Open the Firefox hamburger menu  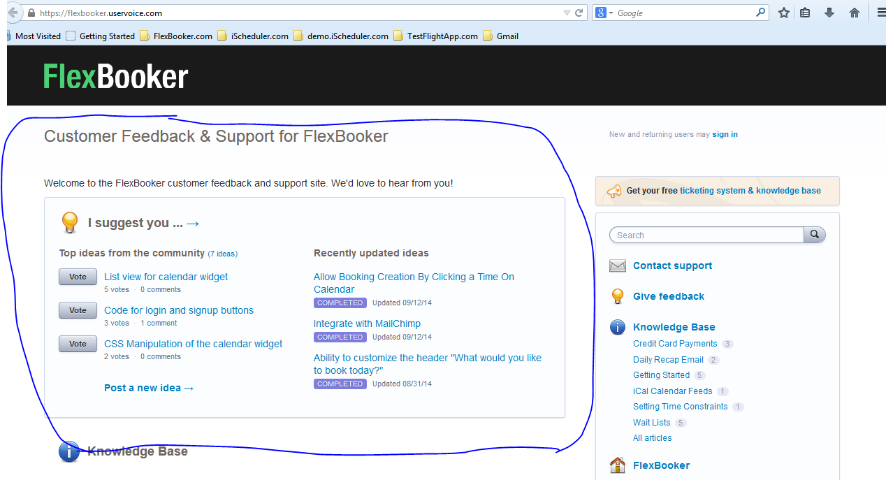[x=880, y=13]
